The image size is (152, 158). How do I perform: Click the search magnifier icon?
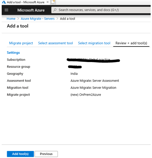click(55, 10)
